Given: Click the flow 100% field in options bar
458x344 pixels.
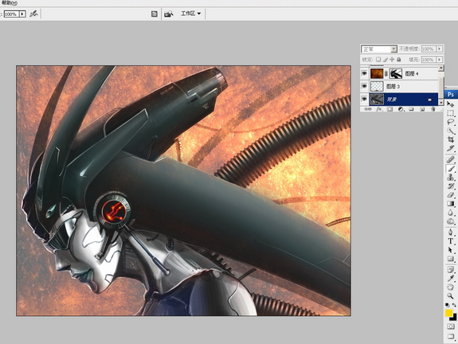Looking at the screenshot, I should 12,14.
